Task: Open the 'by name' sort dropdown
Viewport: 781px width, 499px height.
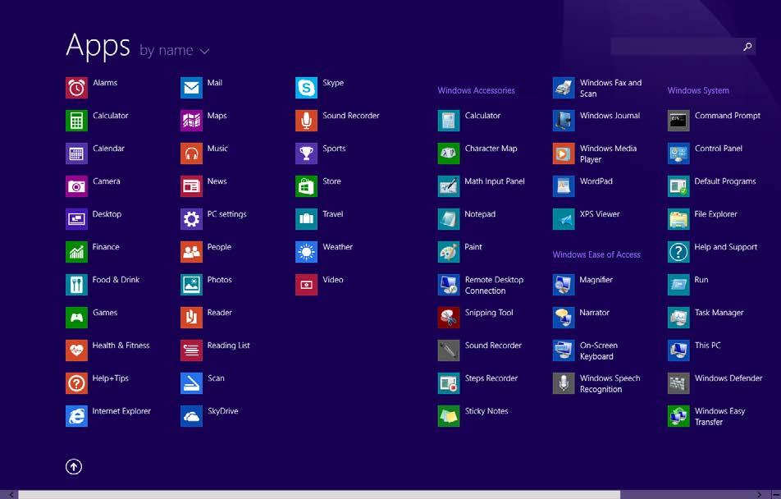Action: 174,50
